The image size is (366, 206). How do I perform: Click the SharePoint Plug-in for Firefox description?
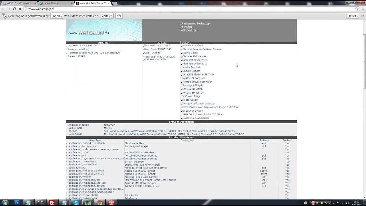(142, 165)
